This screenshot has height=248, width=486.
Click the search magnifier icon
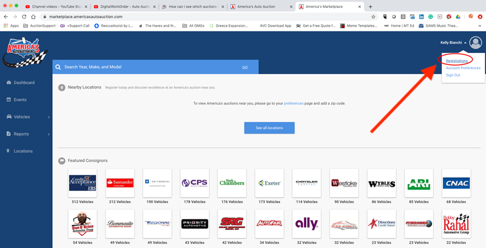pyautogui.click(x=58, y=67)
